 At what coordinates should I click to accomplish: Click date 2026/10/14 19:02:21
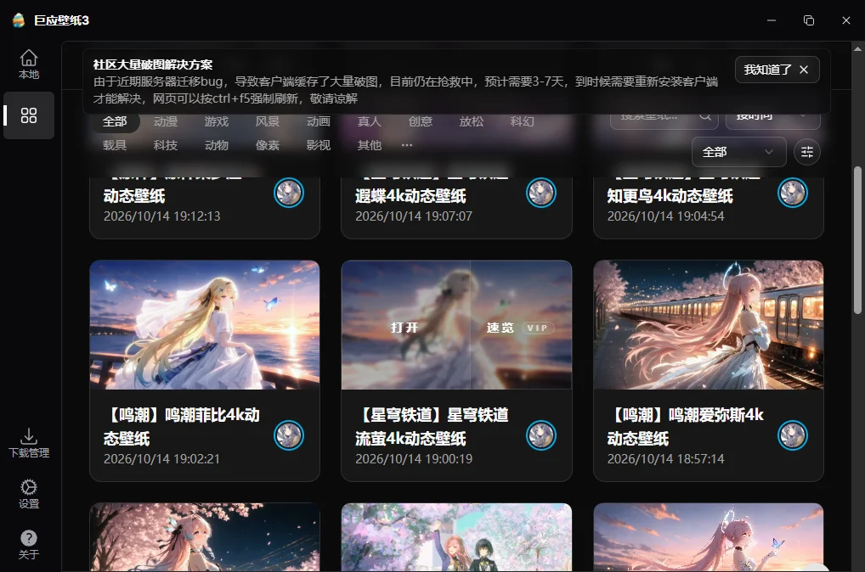(161, 459)
